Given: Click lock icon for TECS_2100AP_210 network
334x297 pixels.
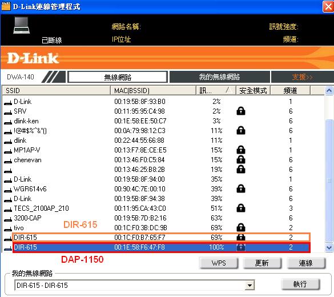Looking at the screenshot, I should point(241,208).
